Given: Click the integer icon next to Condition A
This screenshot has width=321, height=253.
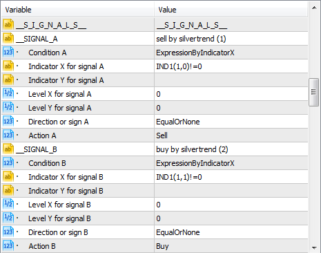Looking at the screenshot, I should (8, 53).
